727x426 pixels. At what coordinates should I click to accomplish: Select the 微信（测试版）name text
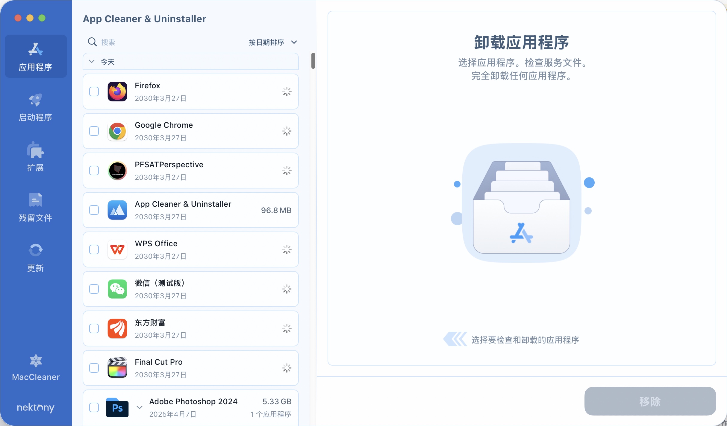click(x=160, y=283)
